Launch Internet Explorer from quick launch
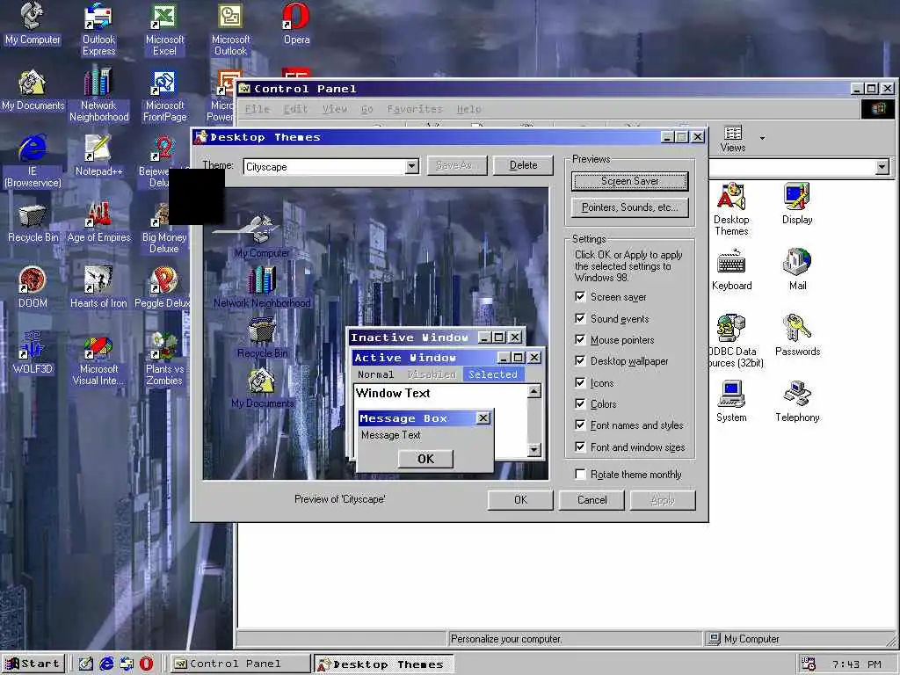 (106, 664)
